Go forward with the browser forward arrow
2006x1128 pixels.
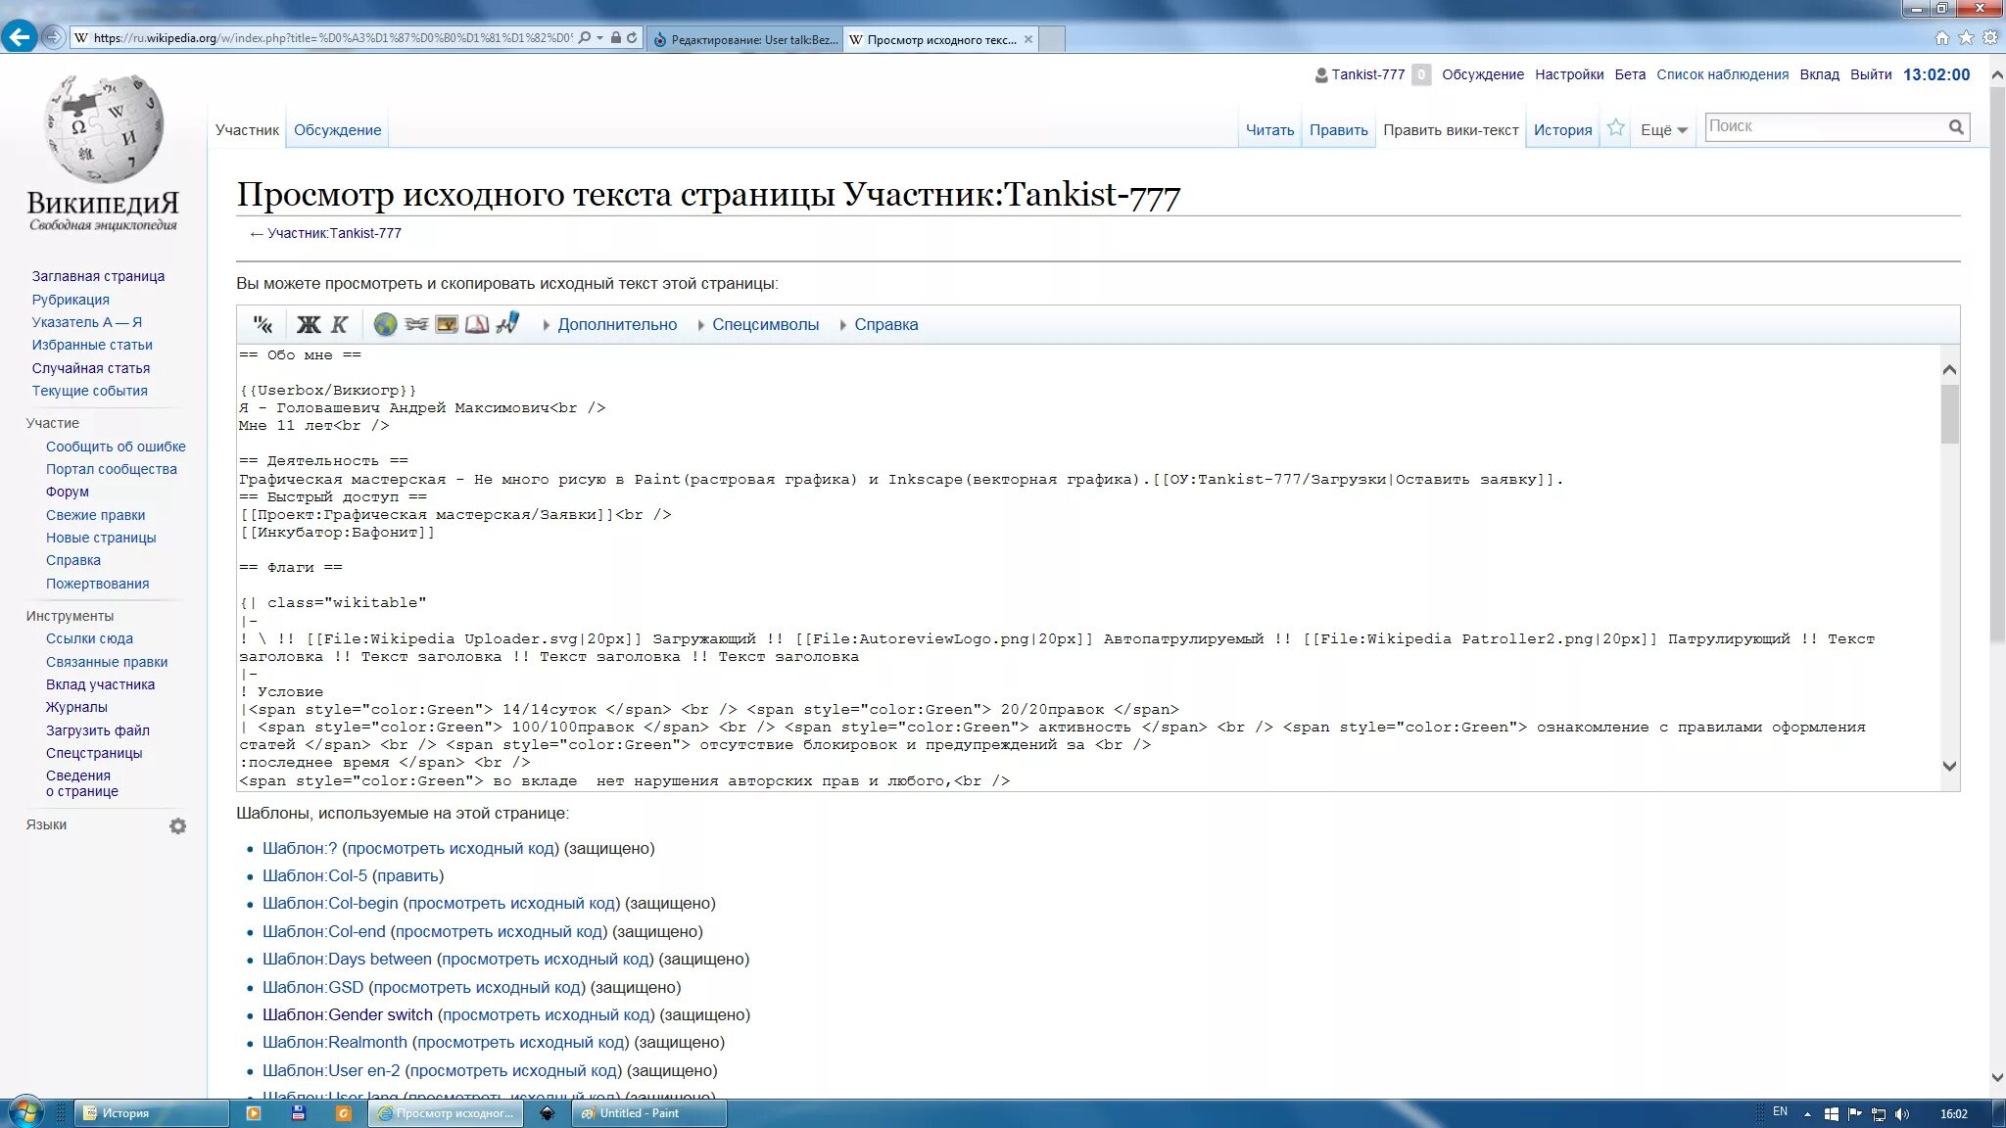point(54,37)
